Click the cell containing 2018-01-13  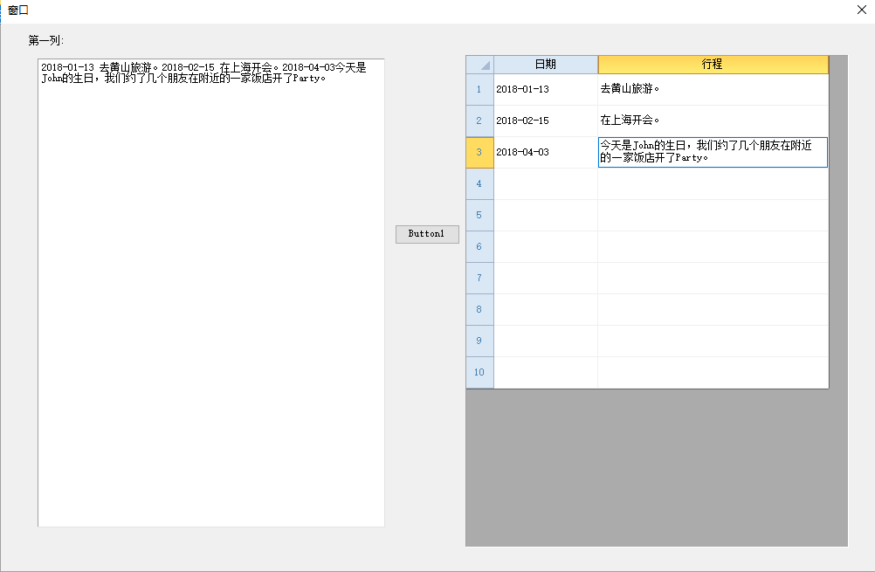pyautogui.click(x=546, y=89)
